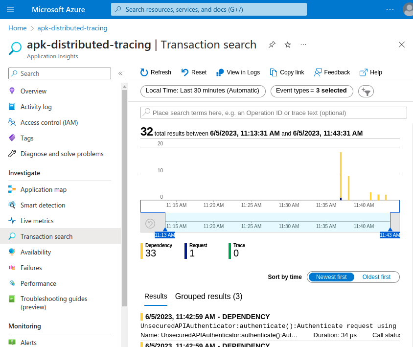Viewport: 413px width, 347px height.
Task: Open View in Logs
Action: click(x=238, y=72)
